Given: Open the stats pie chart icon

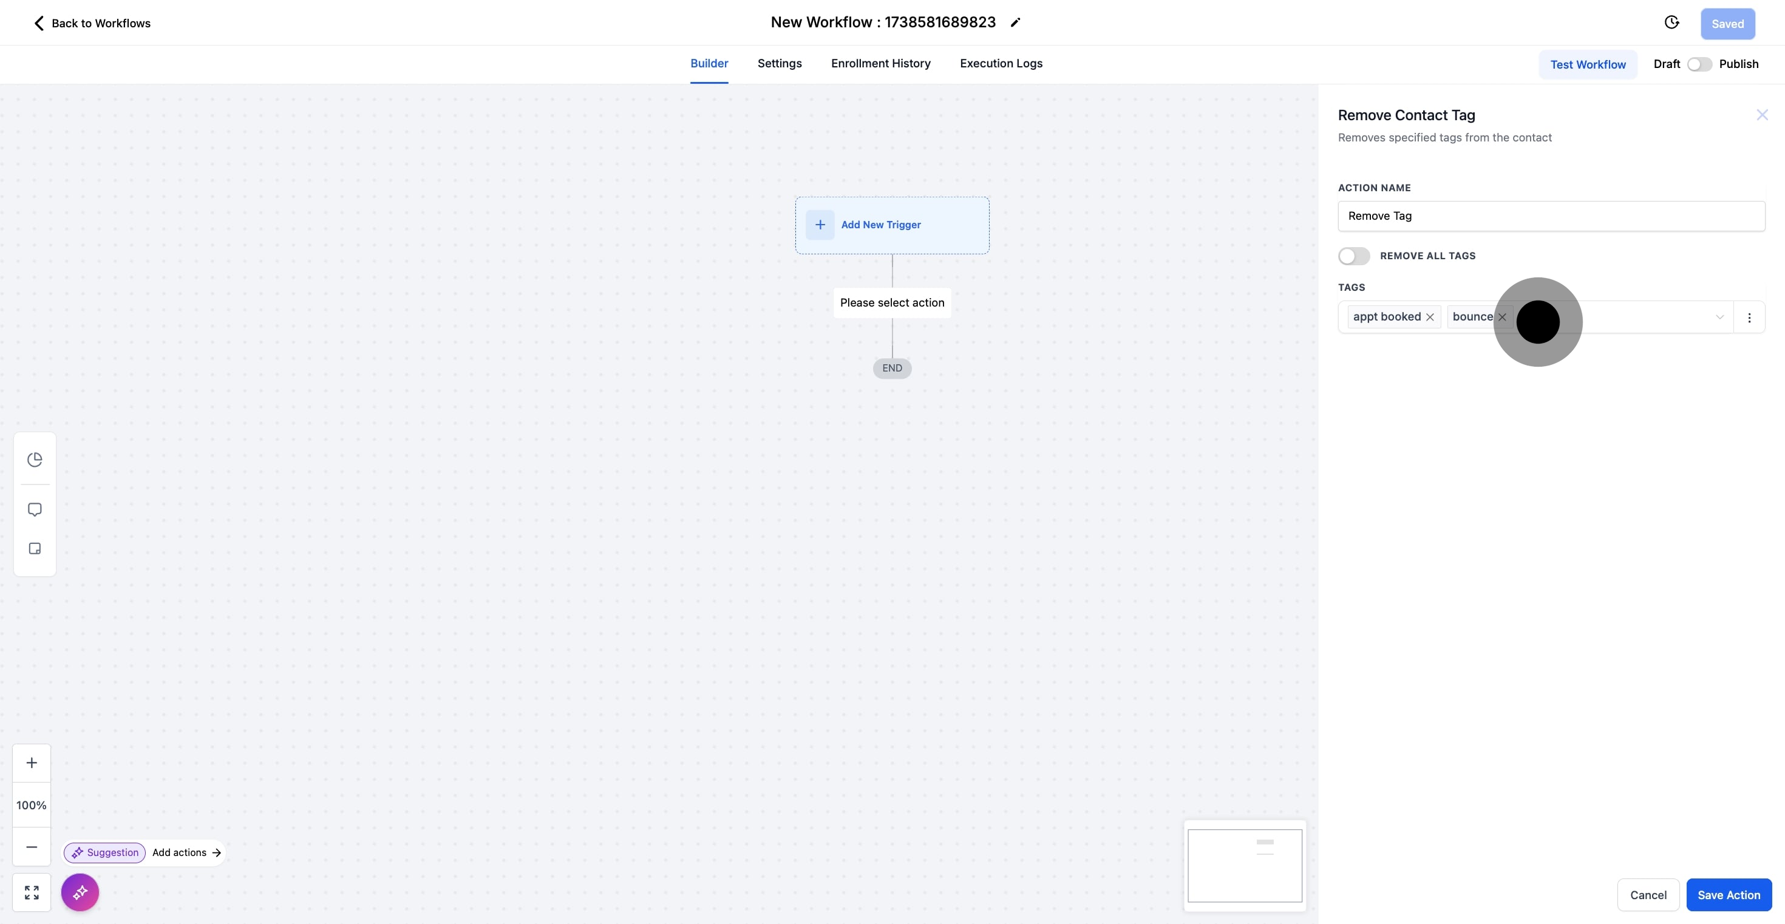Looking at the screenshot, I should pos(35,460).
